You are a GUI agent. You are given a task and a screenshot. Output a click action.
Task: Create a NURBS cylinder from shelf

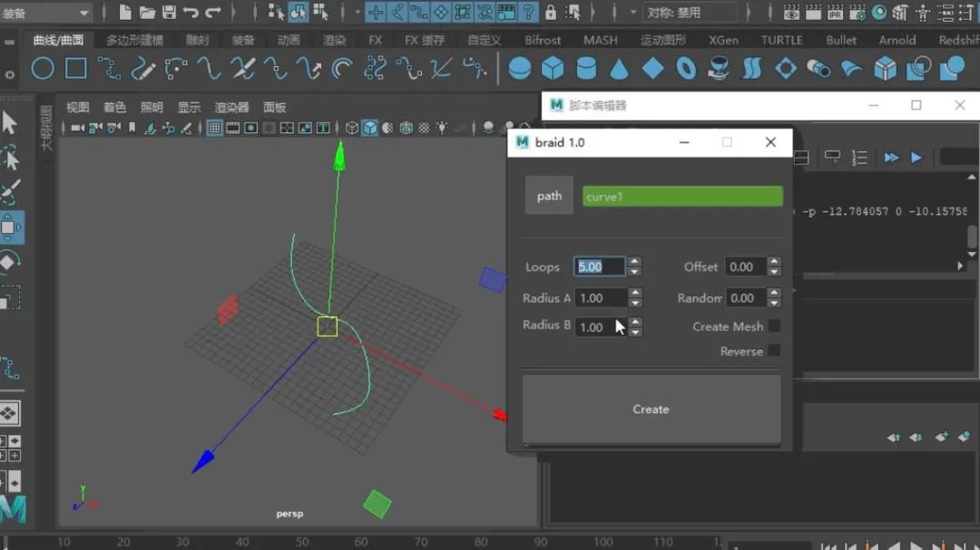click(x=585, y=69)
